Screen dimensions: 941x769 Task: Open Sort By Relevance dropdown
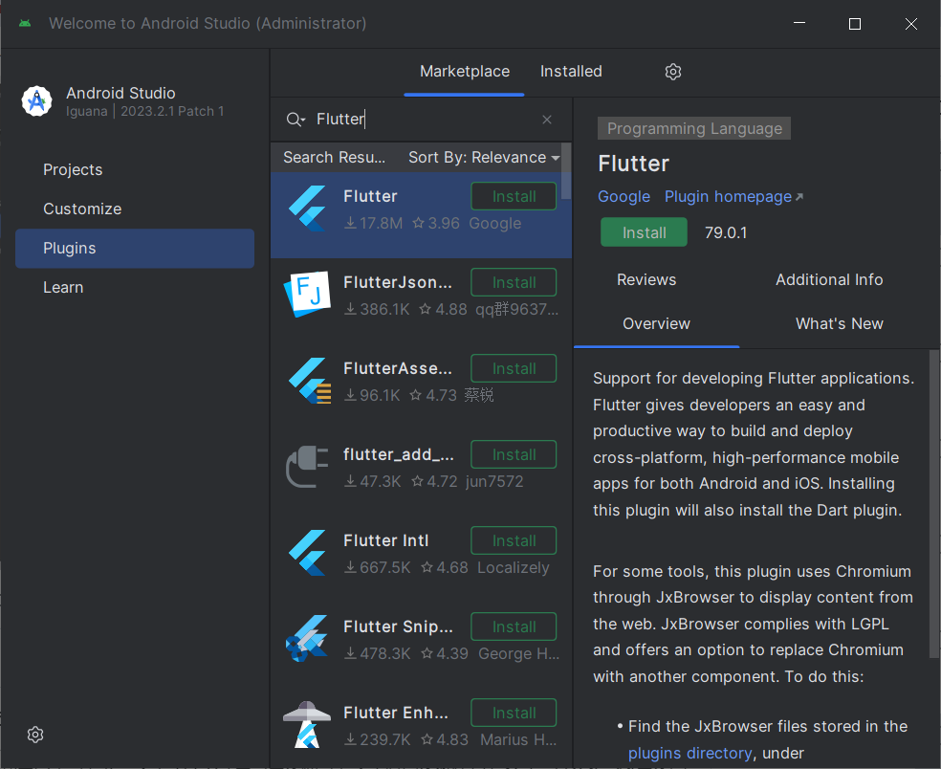point(483,158)
